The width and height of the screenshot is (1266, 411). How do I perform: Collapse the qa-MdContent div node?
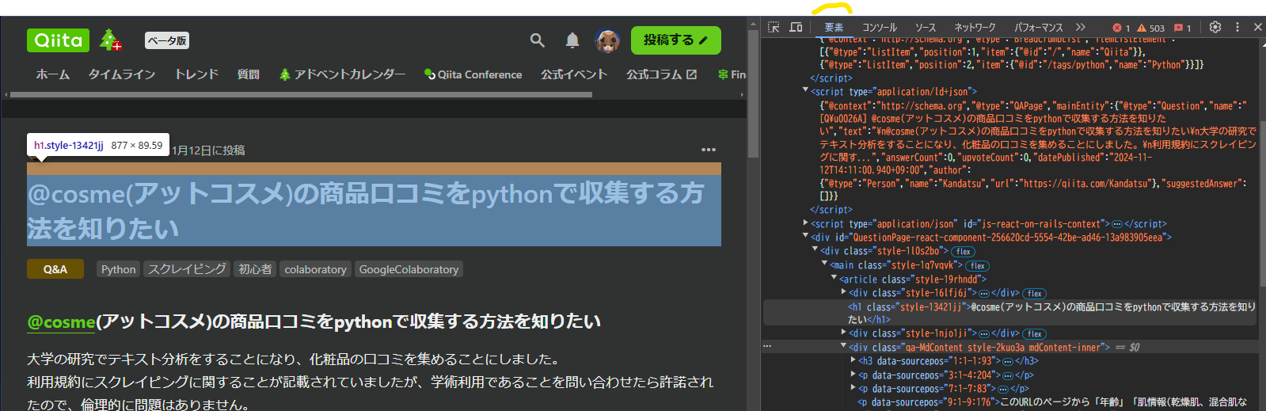tap(844, 347)
